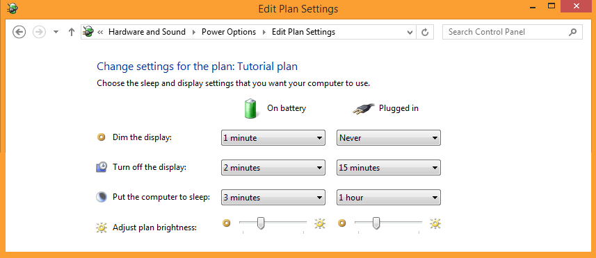This screenshot has width=596, height=258.
Task: Go back with the Back arrow button
Action: pyautogui.click(x=19, y=32)
